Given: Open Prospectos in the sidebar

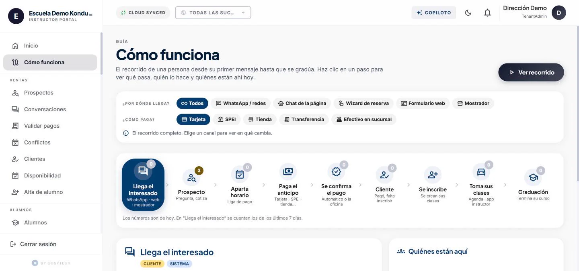Looking at the screenshot, I should 50,93.
